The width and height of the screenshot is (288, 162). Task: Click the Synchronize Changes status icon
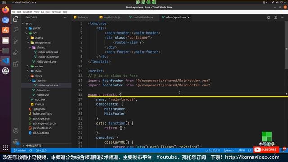[31, 150]
